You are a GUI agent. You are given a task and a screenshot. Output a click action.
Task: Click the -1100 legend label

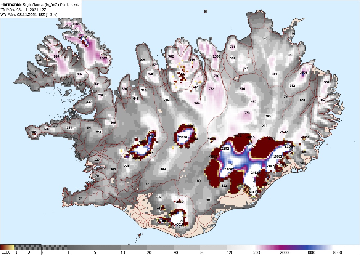coord(5,252)
